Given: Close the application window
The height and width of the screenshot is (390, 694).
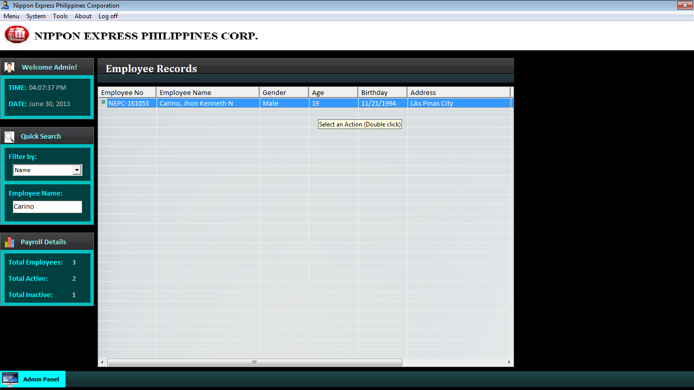Looking at the screenshot, I should click(684, 5).
